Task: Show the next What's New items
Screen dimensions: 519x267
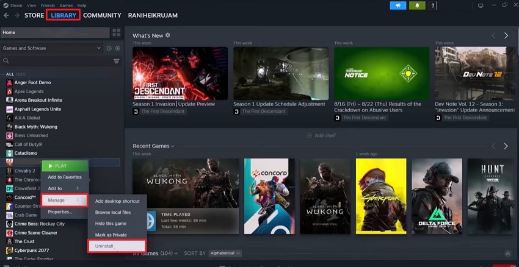Action: coord(506,35)
